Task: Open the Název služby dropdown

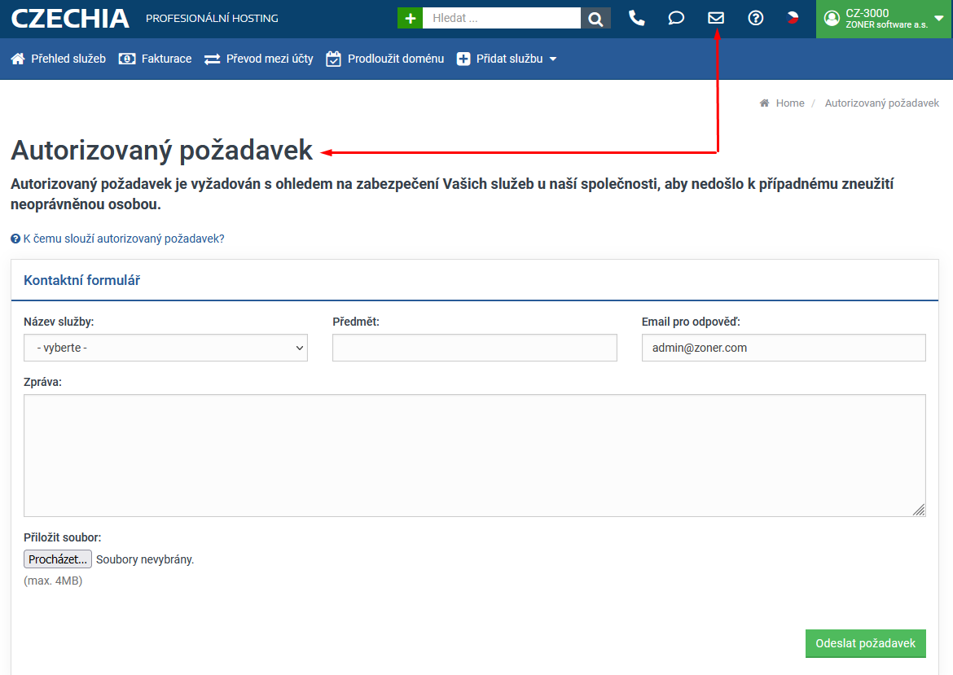Action: coord(165,348)
